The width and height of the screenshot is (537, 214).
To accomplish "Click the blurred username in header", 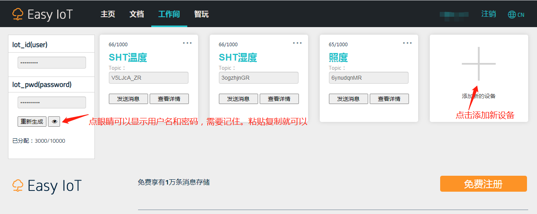I will click(x=454, y=14).
